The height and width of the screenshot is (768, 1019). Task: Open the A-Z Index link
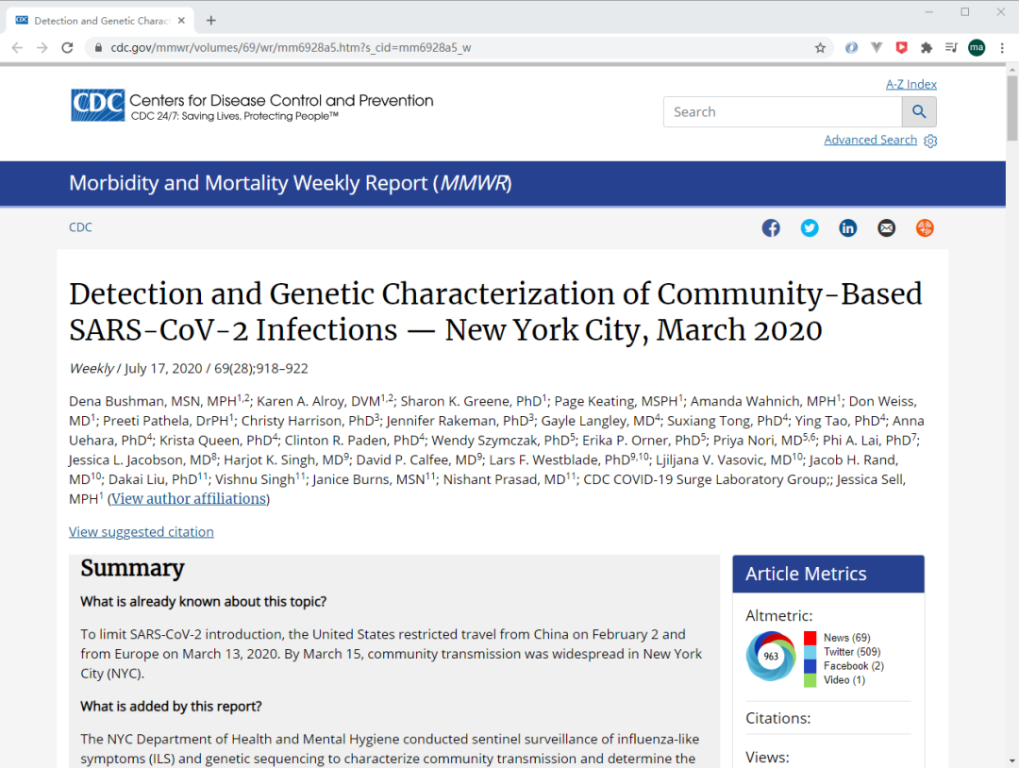[x=910, y=84]
